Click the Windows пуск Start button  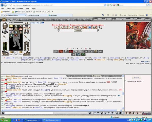click(6, 120)
